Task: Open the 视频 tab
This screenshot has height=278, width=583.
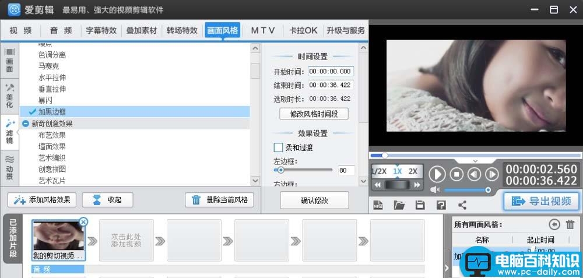Action: [20, 30]
